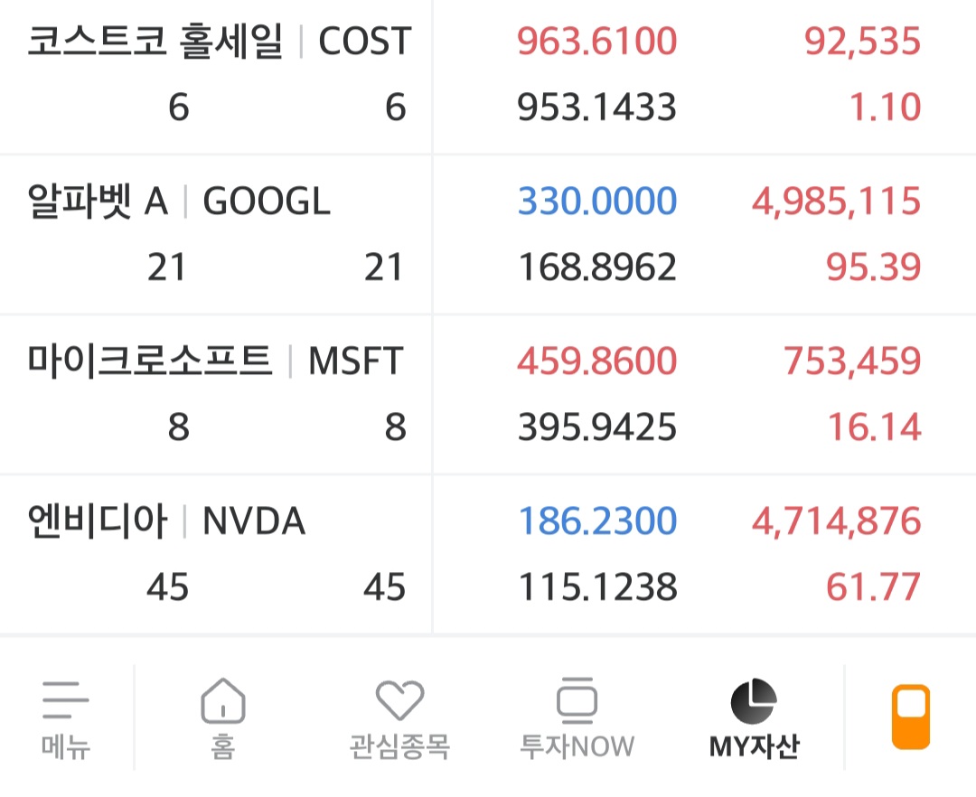Open 마이크로소프트 stock name
The height and width of the screenshot is (797, 976).
click(150, 361)
